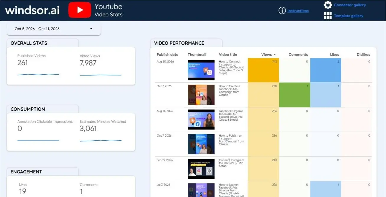386x197 pixels.
Task: Click title "How to Create a Facebook Ads Campaign"
Action: tap(230, 91)
